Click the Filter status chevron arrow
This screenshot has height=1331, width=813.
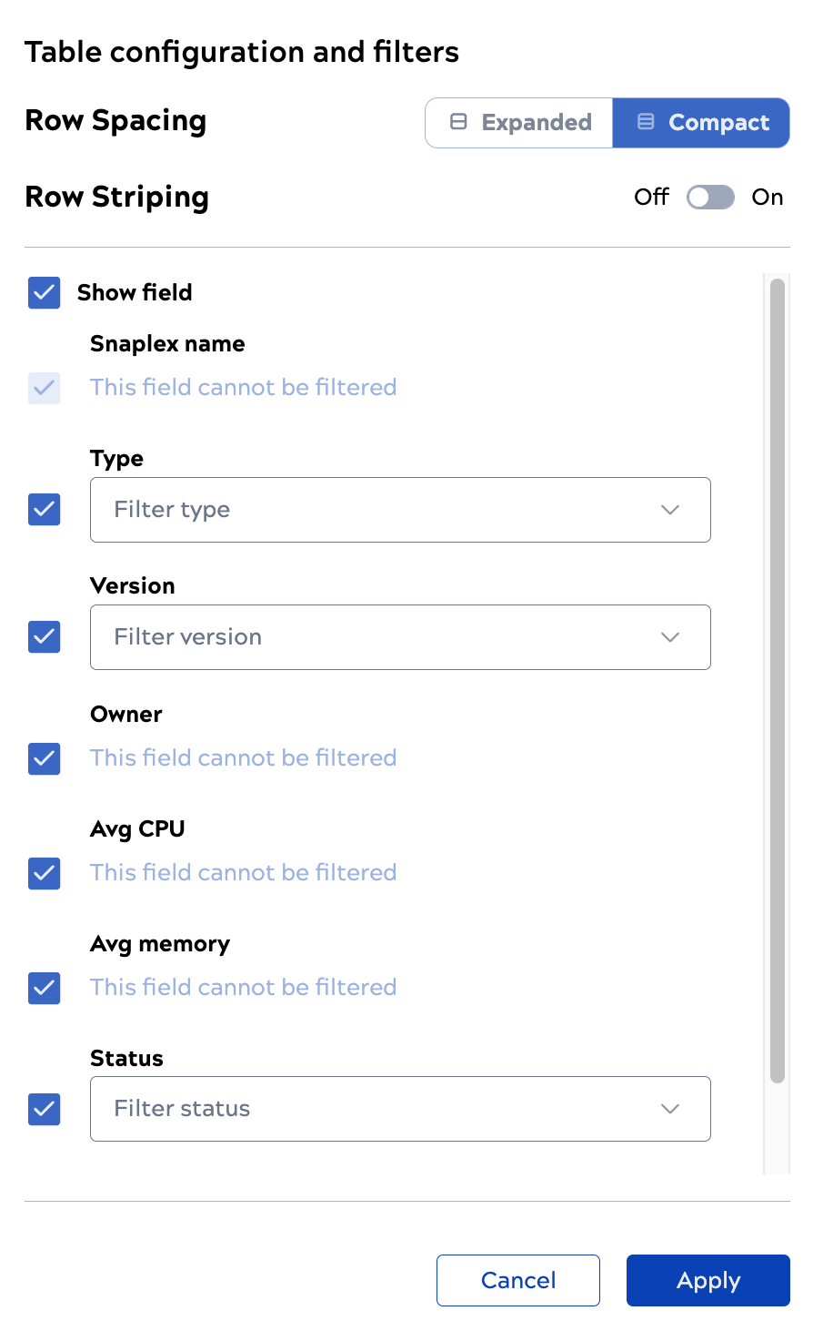click(670, 1109)
